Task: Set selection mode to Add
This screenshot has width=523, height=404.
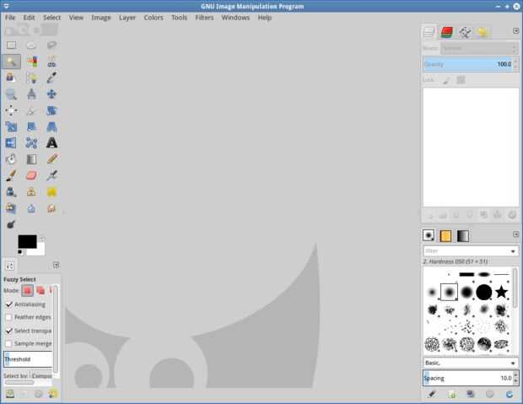Action: (x=40, y=291)
